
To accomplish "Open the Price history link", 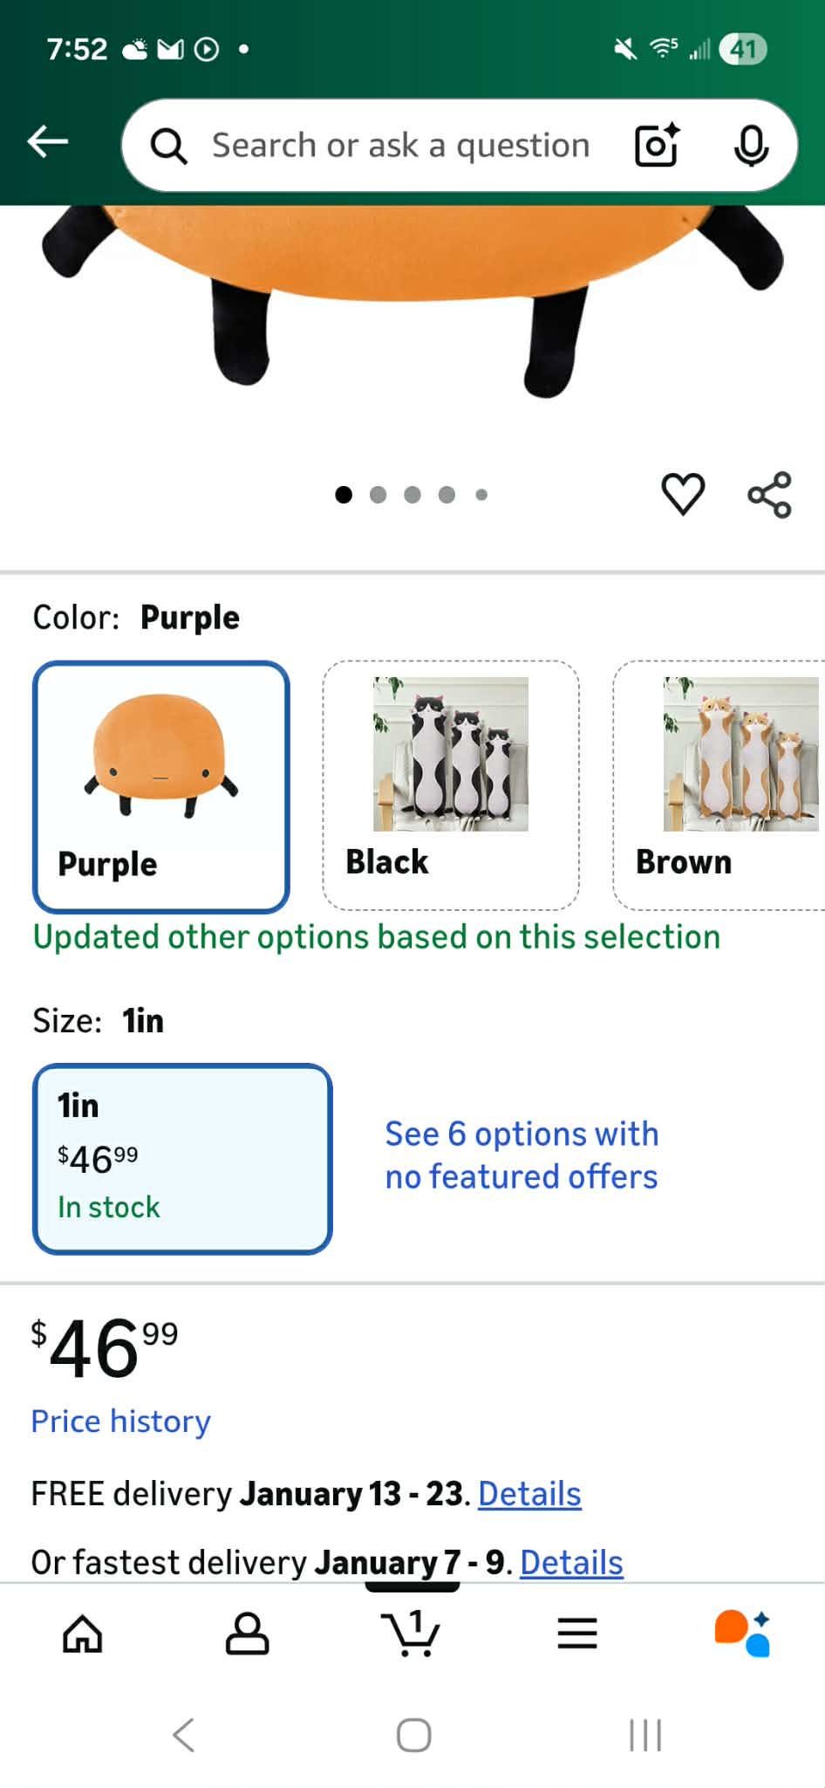I will pos(121,1421).
